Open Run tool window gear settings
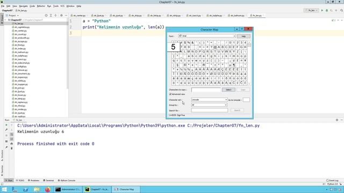The image size is (344, 193). pyautogui.click(x=337, y=120)
